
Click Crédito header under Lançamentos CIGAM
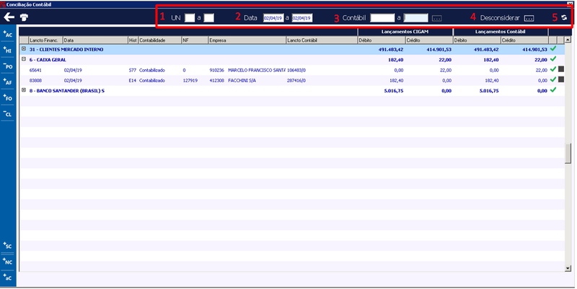pos(429,40)
